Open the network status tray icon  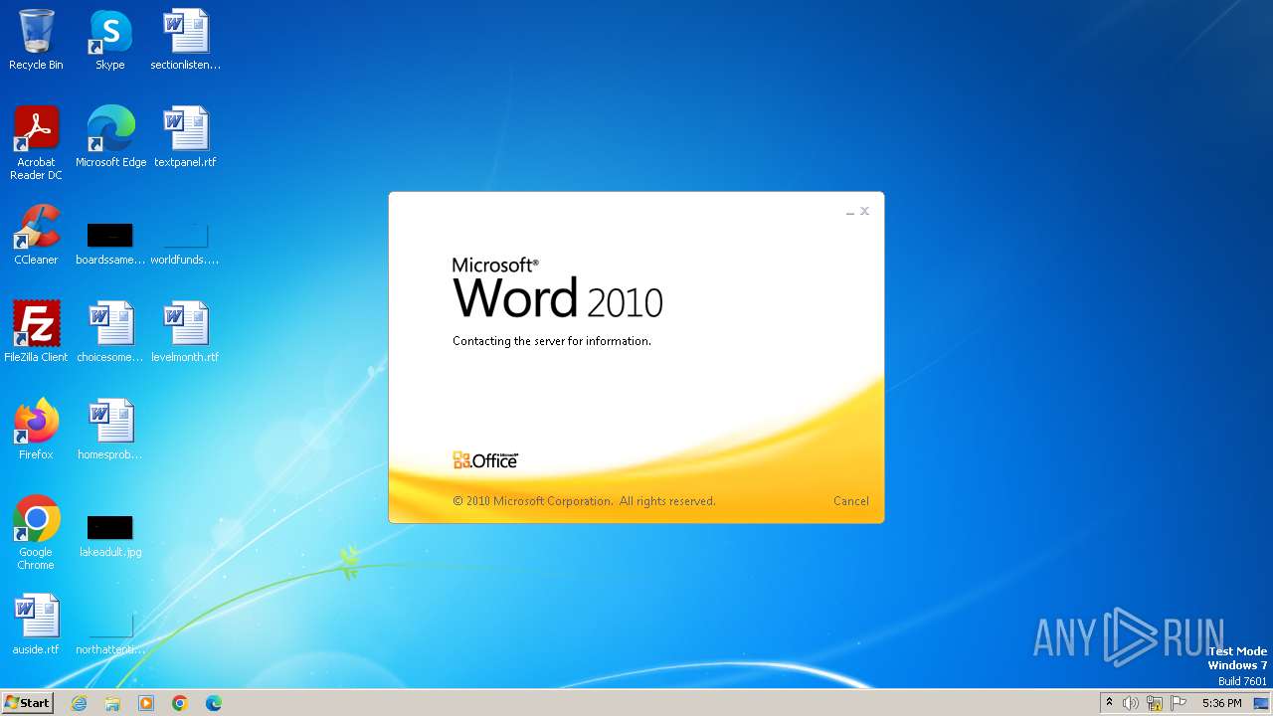(1155, 703)
